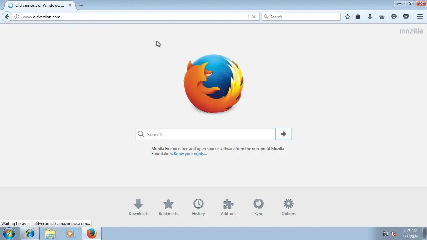Open the hamburger menu
427x240 pixels.
pos(420,17)
